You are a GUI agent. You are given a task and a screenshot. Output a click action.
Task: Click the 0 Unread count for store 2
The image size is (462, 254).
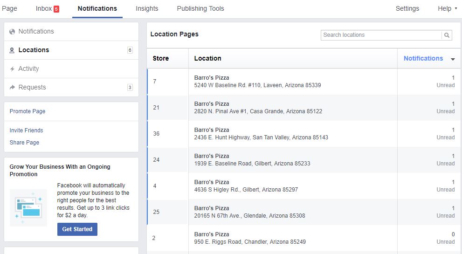click(x=446, y=238)
